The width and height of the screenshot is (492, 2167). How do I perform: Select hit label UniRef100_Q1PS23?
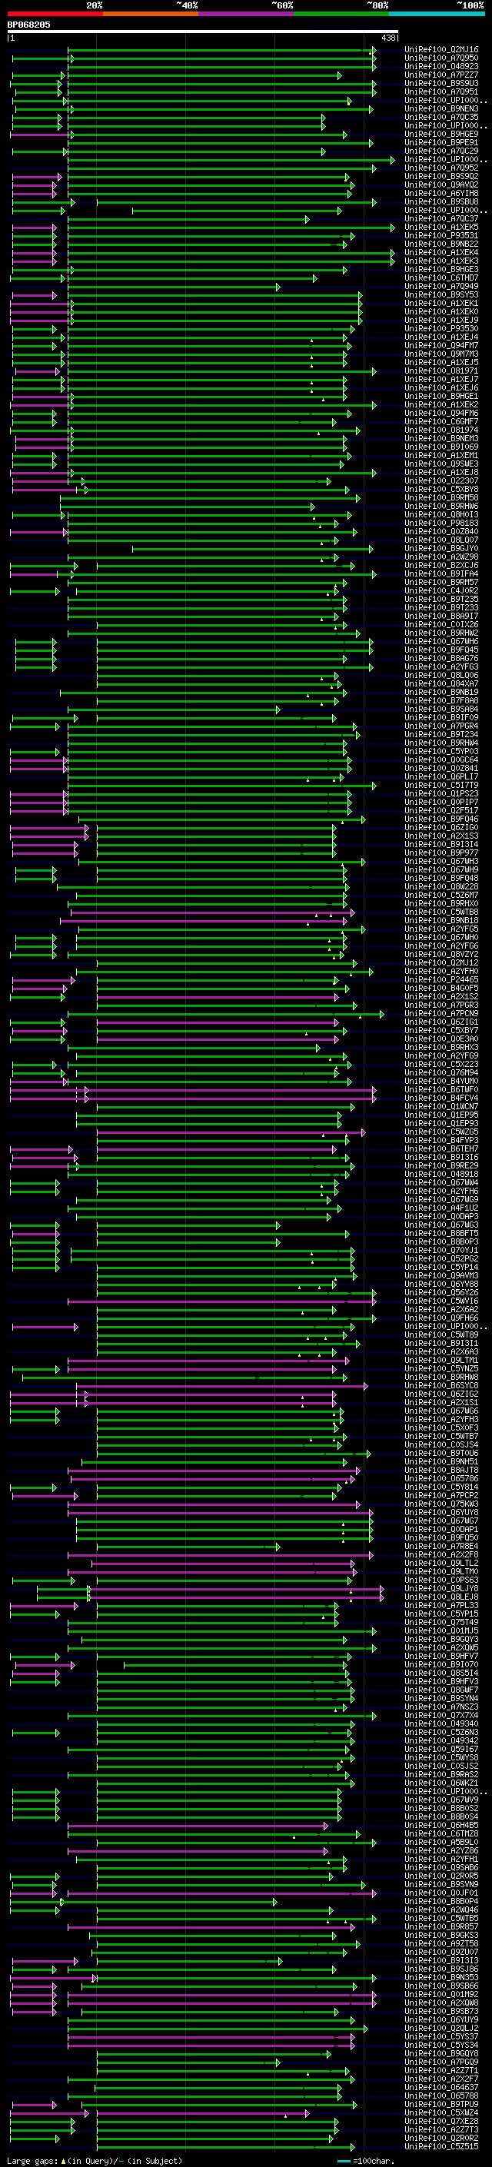coord(441,793)
